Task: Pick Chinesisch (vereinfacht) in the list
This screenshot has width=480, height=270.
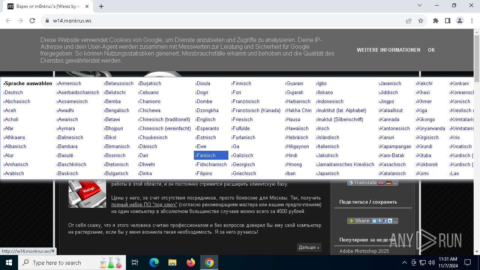Action: click(x=164, y=128)
